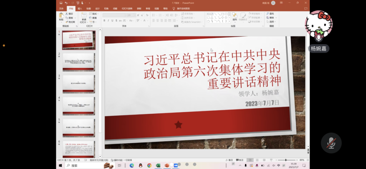366x169 pixels.
Task: Click Shape Outline (形状轮廓) button
Action: tap(255, 18)
